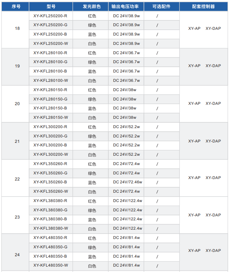The width and height of the screenshot is (230, 272).
Task: Click the 序号 column header
Action: (x=15, y=6)
